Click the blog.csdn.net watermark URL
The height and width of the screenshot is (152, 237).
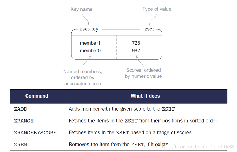(x=195, y=147)
